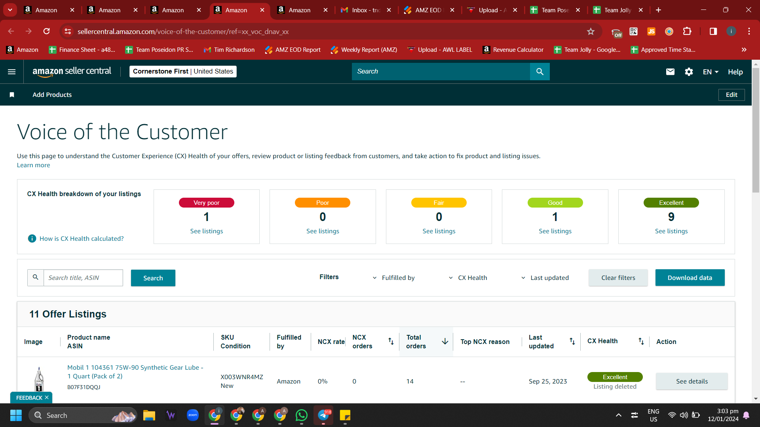Switch to the Team Jolly tab
Screen dimensions: 760x427
pos(617,10)
